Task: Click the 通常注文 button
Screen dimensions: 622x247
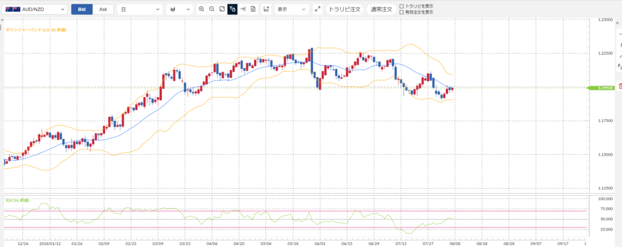Action: pos(381,9)
